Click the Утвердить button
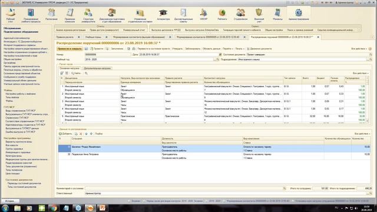 (177, 49)
